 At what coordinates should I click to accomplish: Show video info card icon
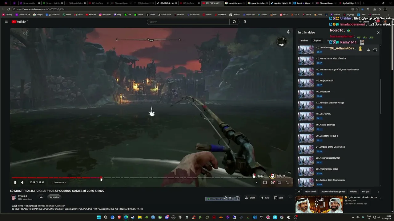tap(288, 32)
